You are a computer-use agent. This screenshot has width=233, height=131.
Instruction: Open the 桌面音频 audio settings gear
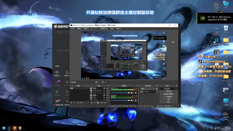tap(136, 100)
